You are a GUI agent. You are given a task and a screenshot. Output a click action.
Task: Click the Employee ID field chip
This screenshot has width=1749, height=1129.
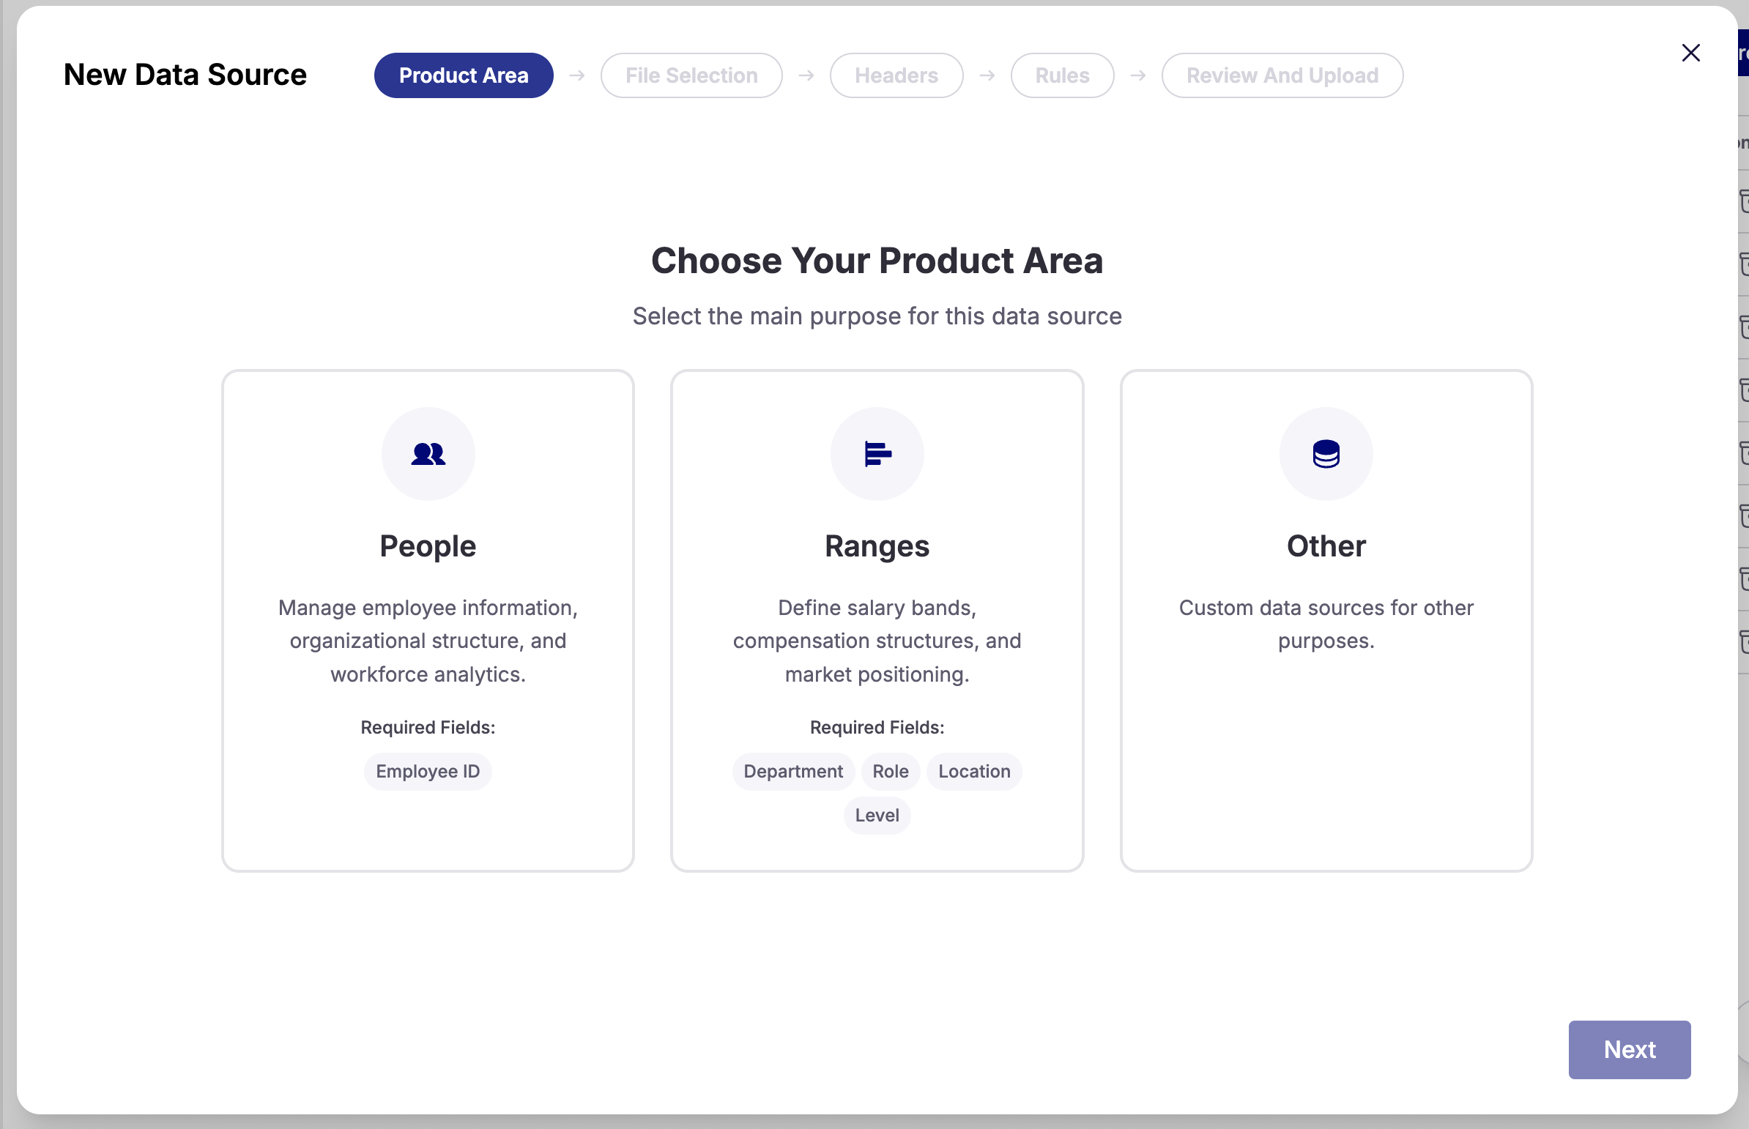pos(428,771)
